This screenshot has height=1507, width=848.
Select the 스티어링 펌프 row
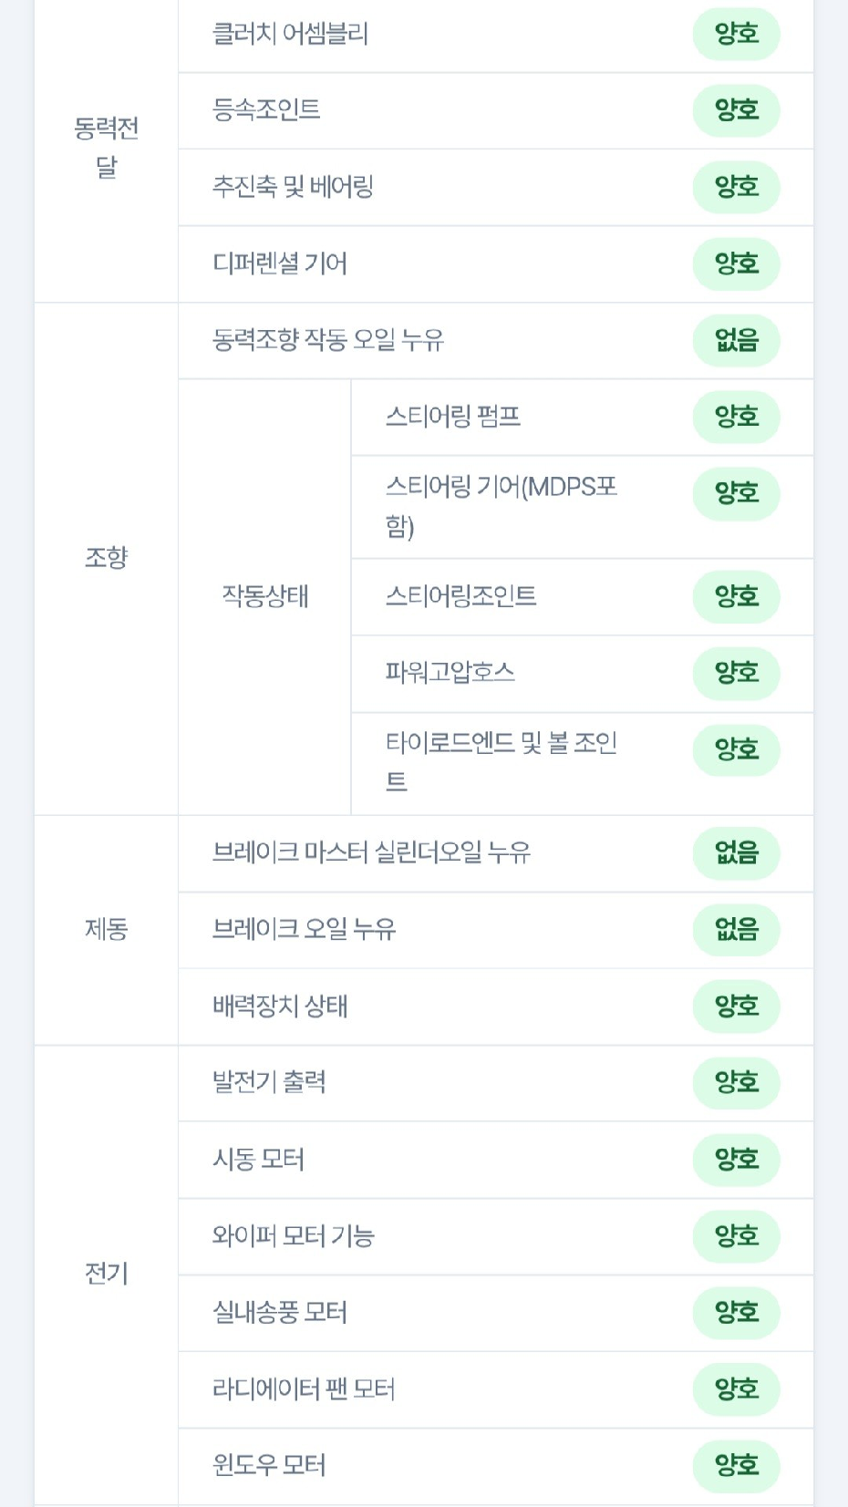(x=583, y=418)
